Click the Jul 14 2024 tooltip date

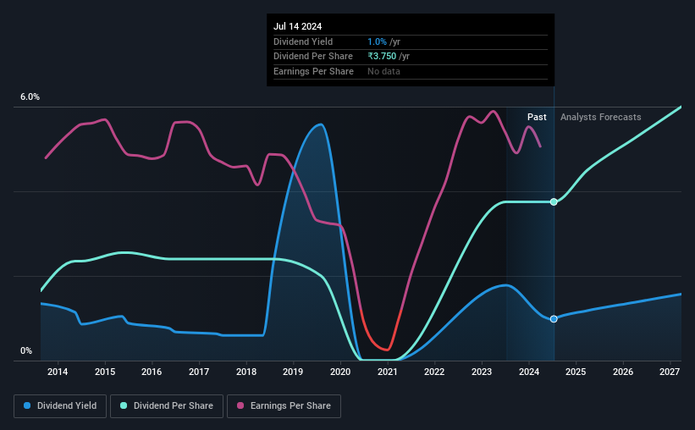tap(297, 26)
